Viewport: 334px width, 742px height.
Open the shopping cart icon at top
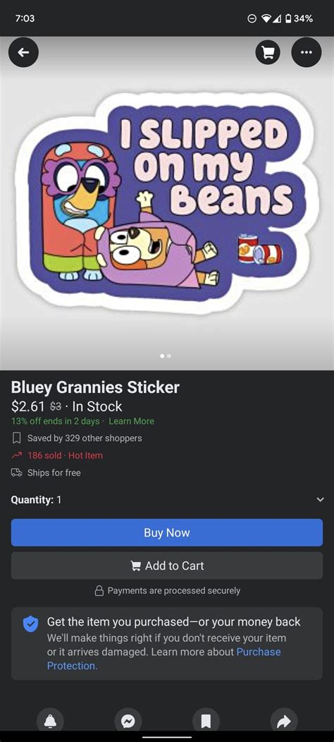click(x=268, y=53)
